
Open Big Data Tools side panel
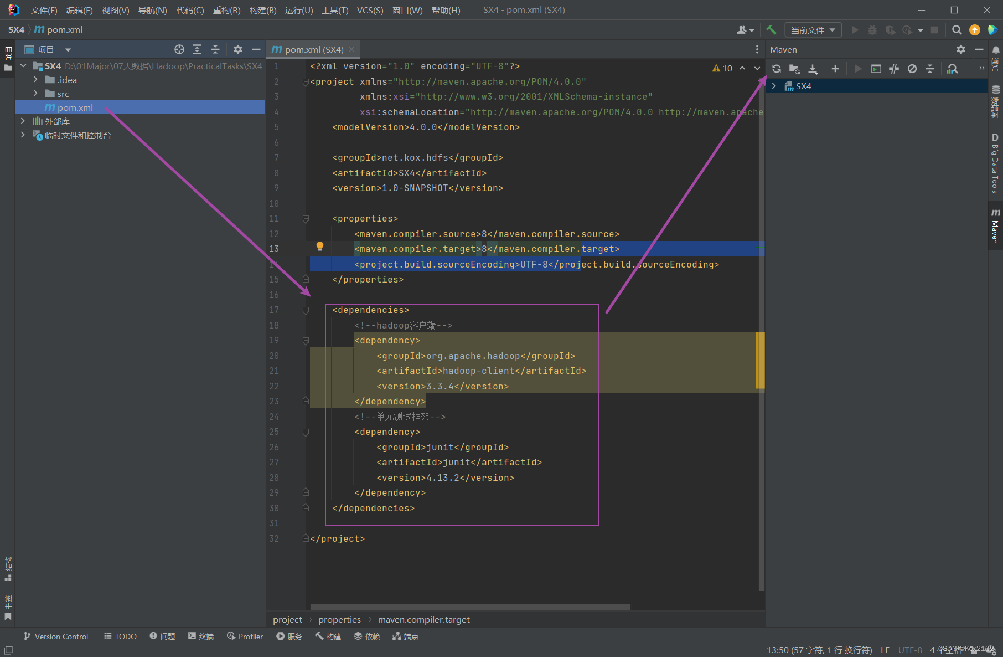click(x=995, y=163)
